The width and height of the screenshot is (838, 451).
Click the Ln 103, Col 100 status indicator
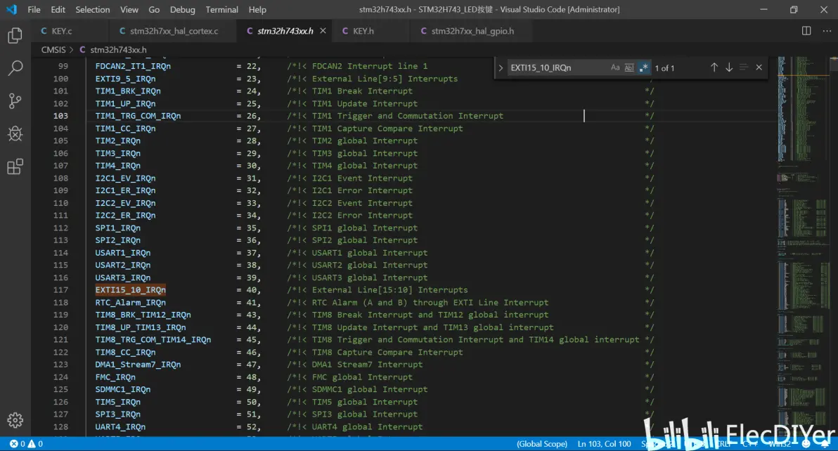point(604,444)
